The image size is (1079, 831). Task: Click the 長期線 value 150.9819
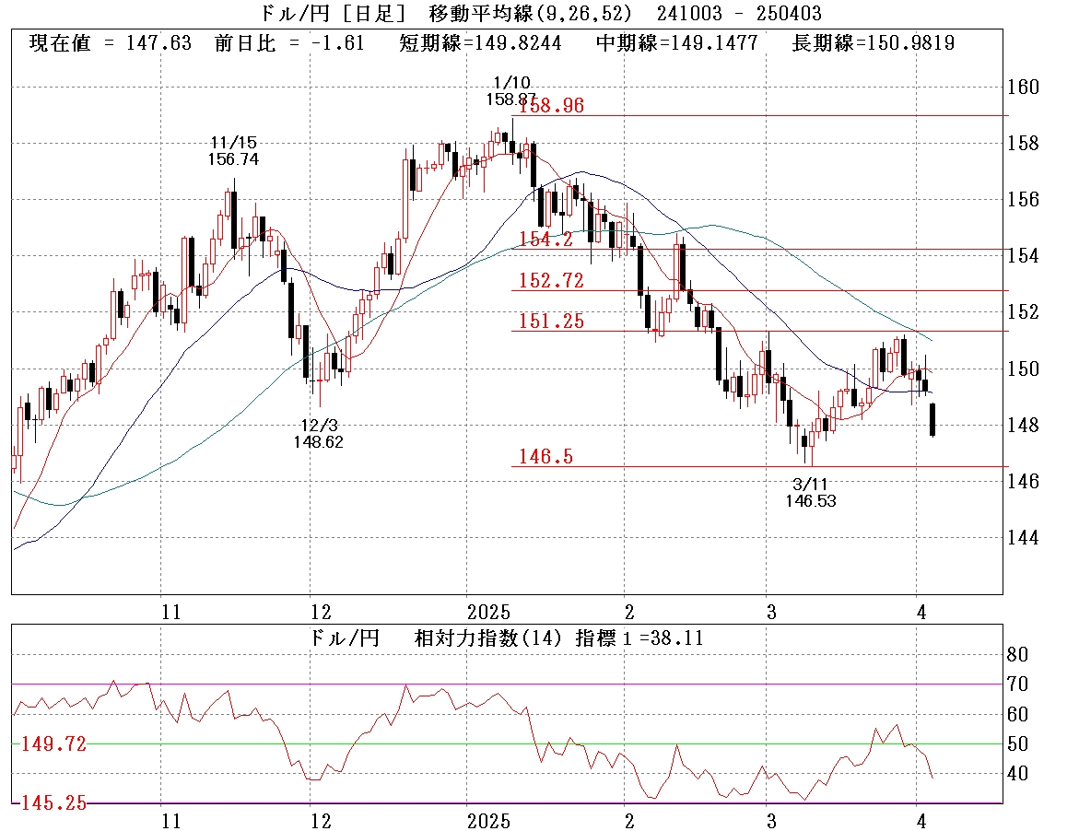(x=873, y=42)
